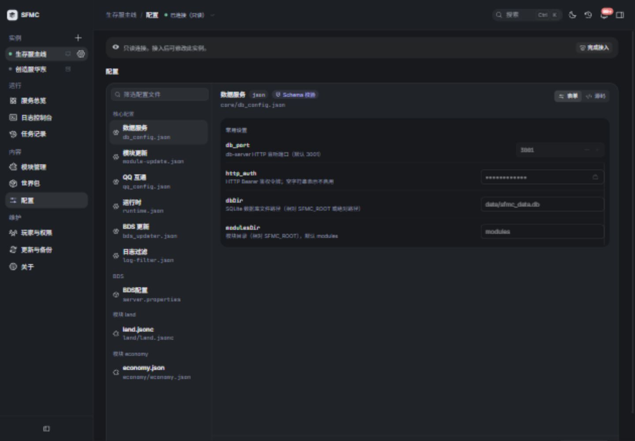Toggle dark mode with the moon icon
Image resolution: width=635 pixels, height=441 pixels.
pos(572,15)
